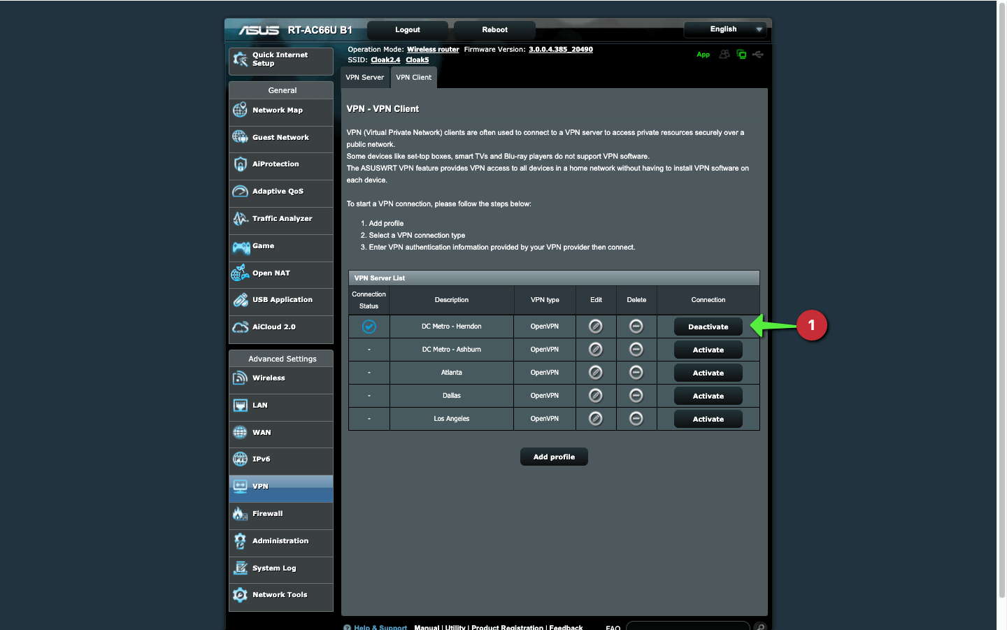1007x630 pixels.
Task: Open AiCloud 2.0 page
Action: (x=280, y=327)
